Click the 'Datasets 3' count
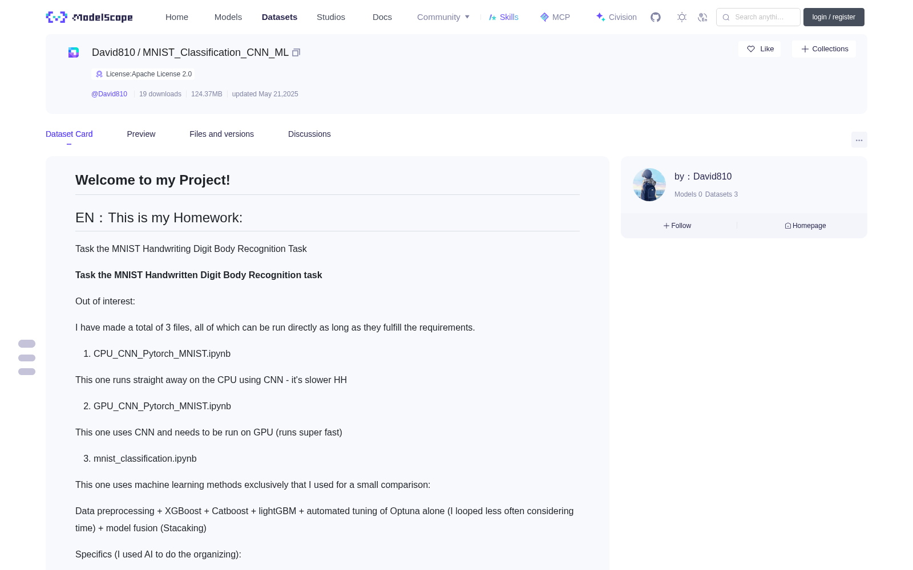This screenshot has width=913, height=570. pyautogui.click(x=721, y=194)
